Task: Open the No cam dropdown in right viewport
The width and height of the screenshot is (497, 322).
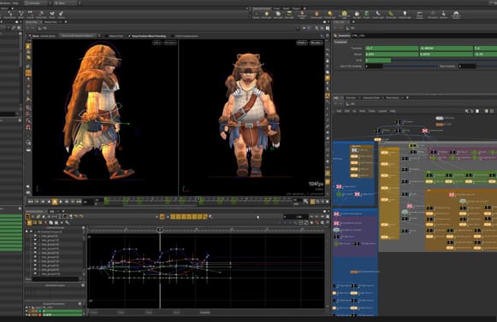Action: point(317,43)
